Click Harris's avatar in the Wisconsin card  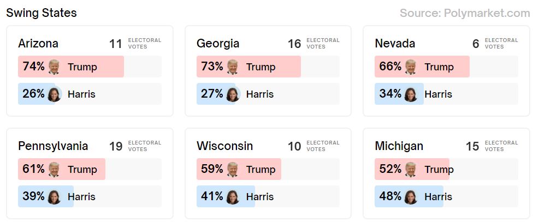click(x=233, y=196)
